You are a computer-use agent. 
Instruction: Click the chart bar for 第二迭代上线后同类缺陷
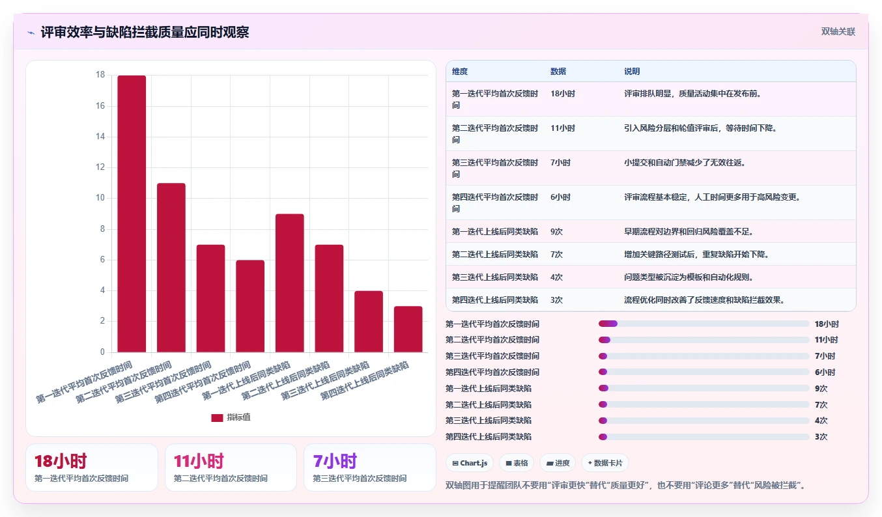point(329,298)
